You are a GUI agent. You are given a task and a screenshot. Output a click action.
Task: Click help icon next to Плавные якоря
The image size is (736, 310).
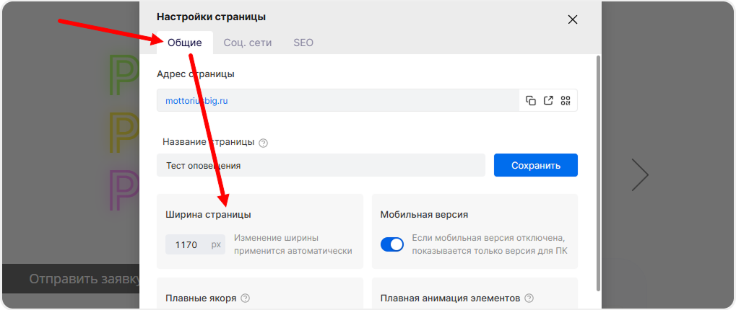click(245, 298)
